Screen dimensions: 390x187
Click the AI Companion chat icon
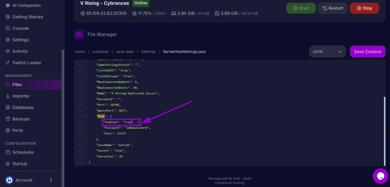pyautogui.click(x=8, y=5)
